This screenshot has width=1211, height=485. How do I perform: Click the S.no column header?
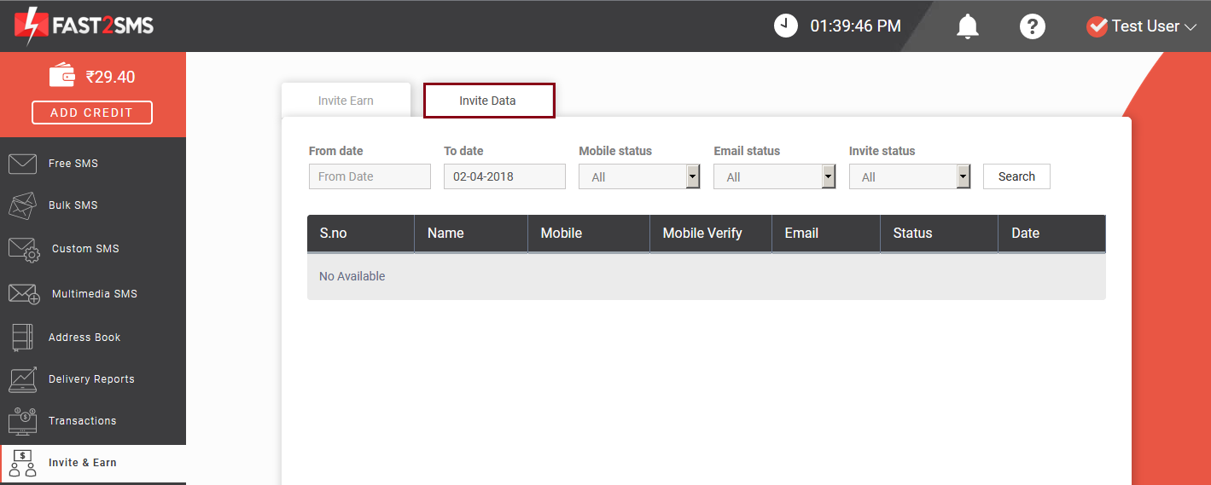tap(361, 233)
